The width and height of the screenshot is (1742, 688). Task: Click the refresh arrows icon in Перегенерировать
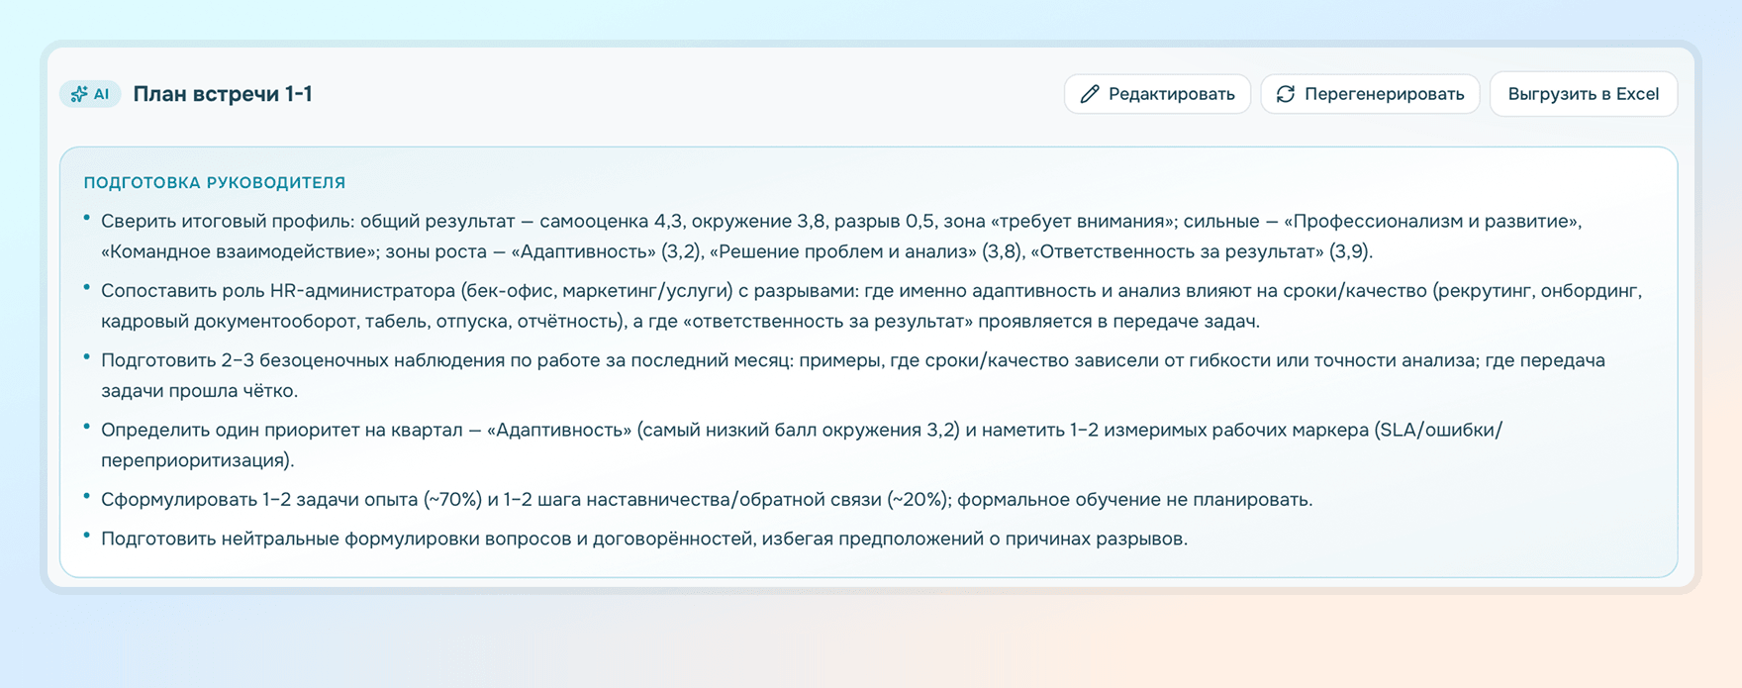[1286, 94]
